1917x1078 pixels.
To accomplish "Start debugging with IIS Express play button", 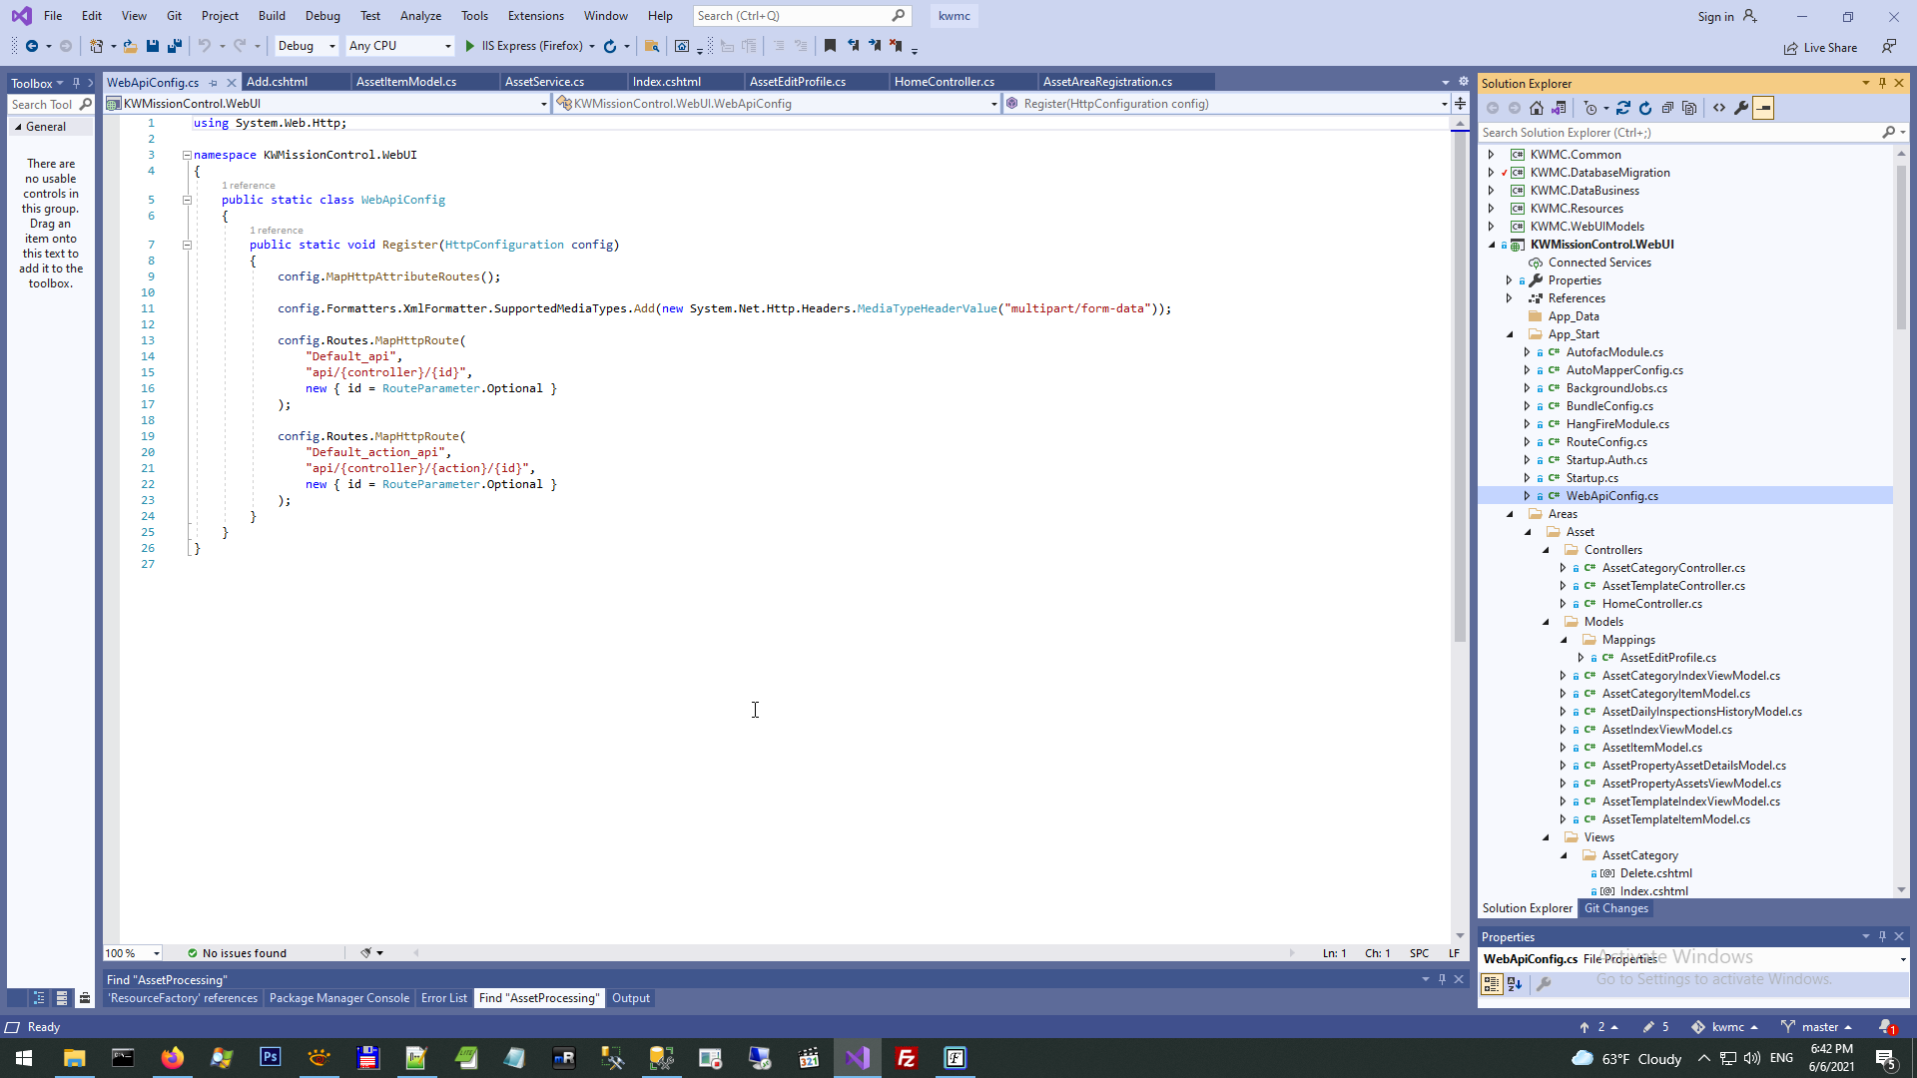I will coord(470,46).
